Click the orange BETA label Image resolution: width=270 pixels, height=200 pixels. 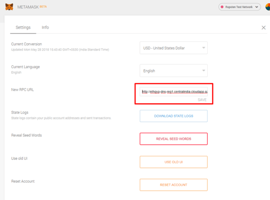click(x=43, y=6)
